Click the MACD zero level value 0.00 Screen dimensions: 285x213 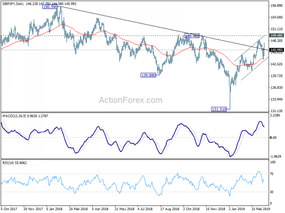(273, 138)
